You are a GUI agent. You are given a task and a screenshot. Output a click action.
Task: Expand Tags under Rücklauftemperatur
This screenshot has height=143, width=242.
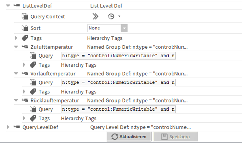click(x=24, y=118)
